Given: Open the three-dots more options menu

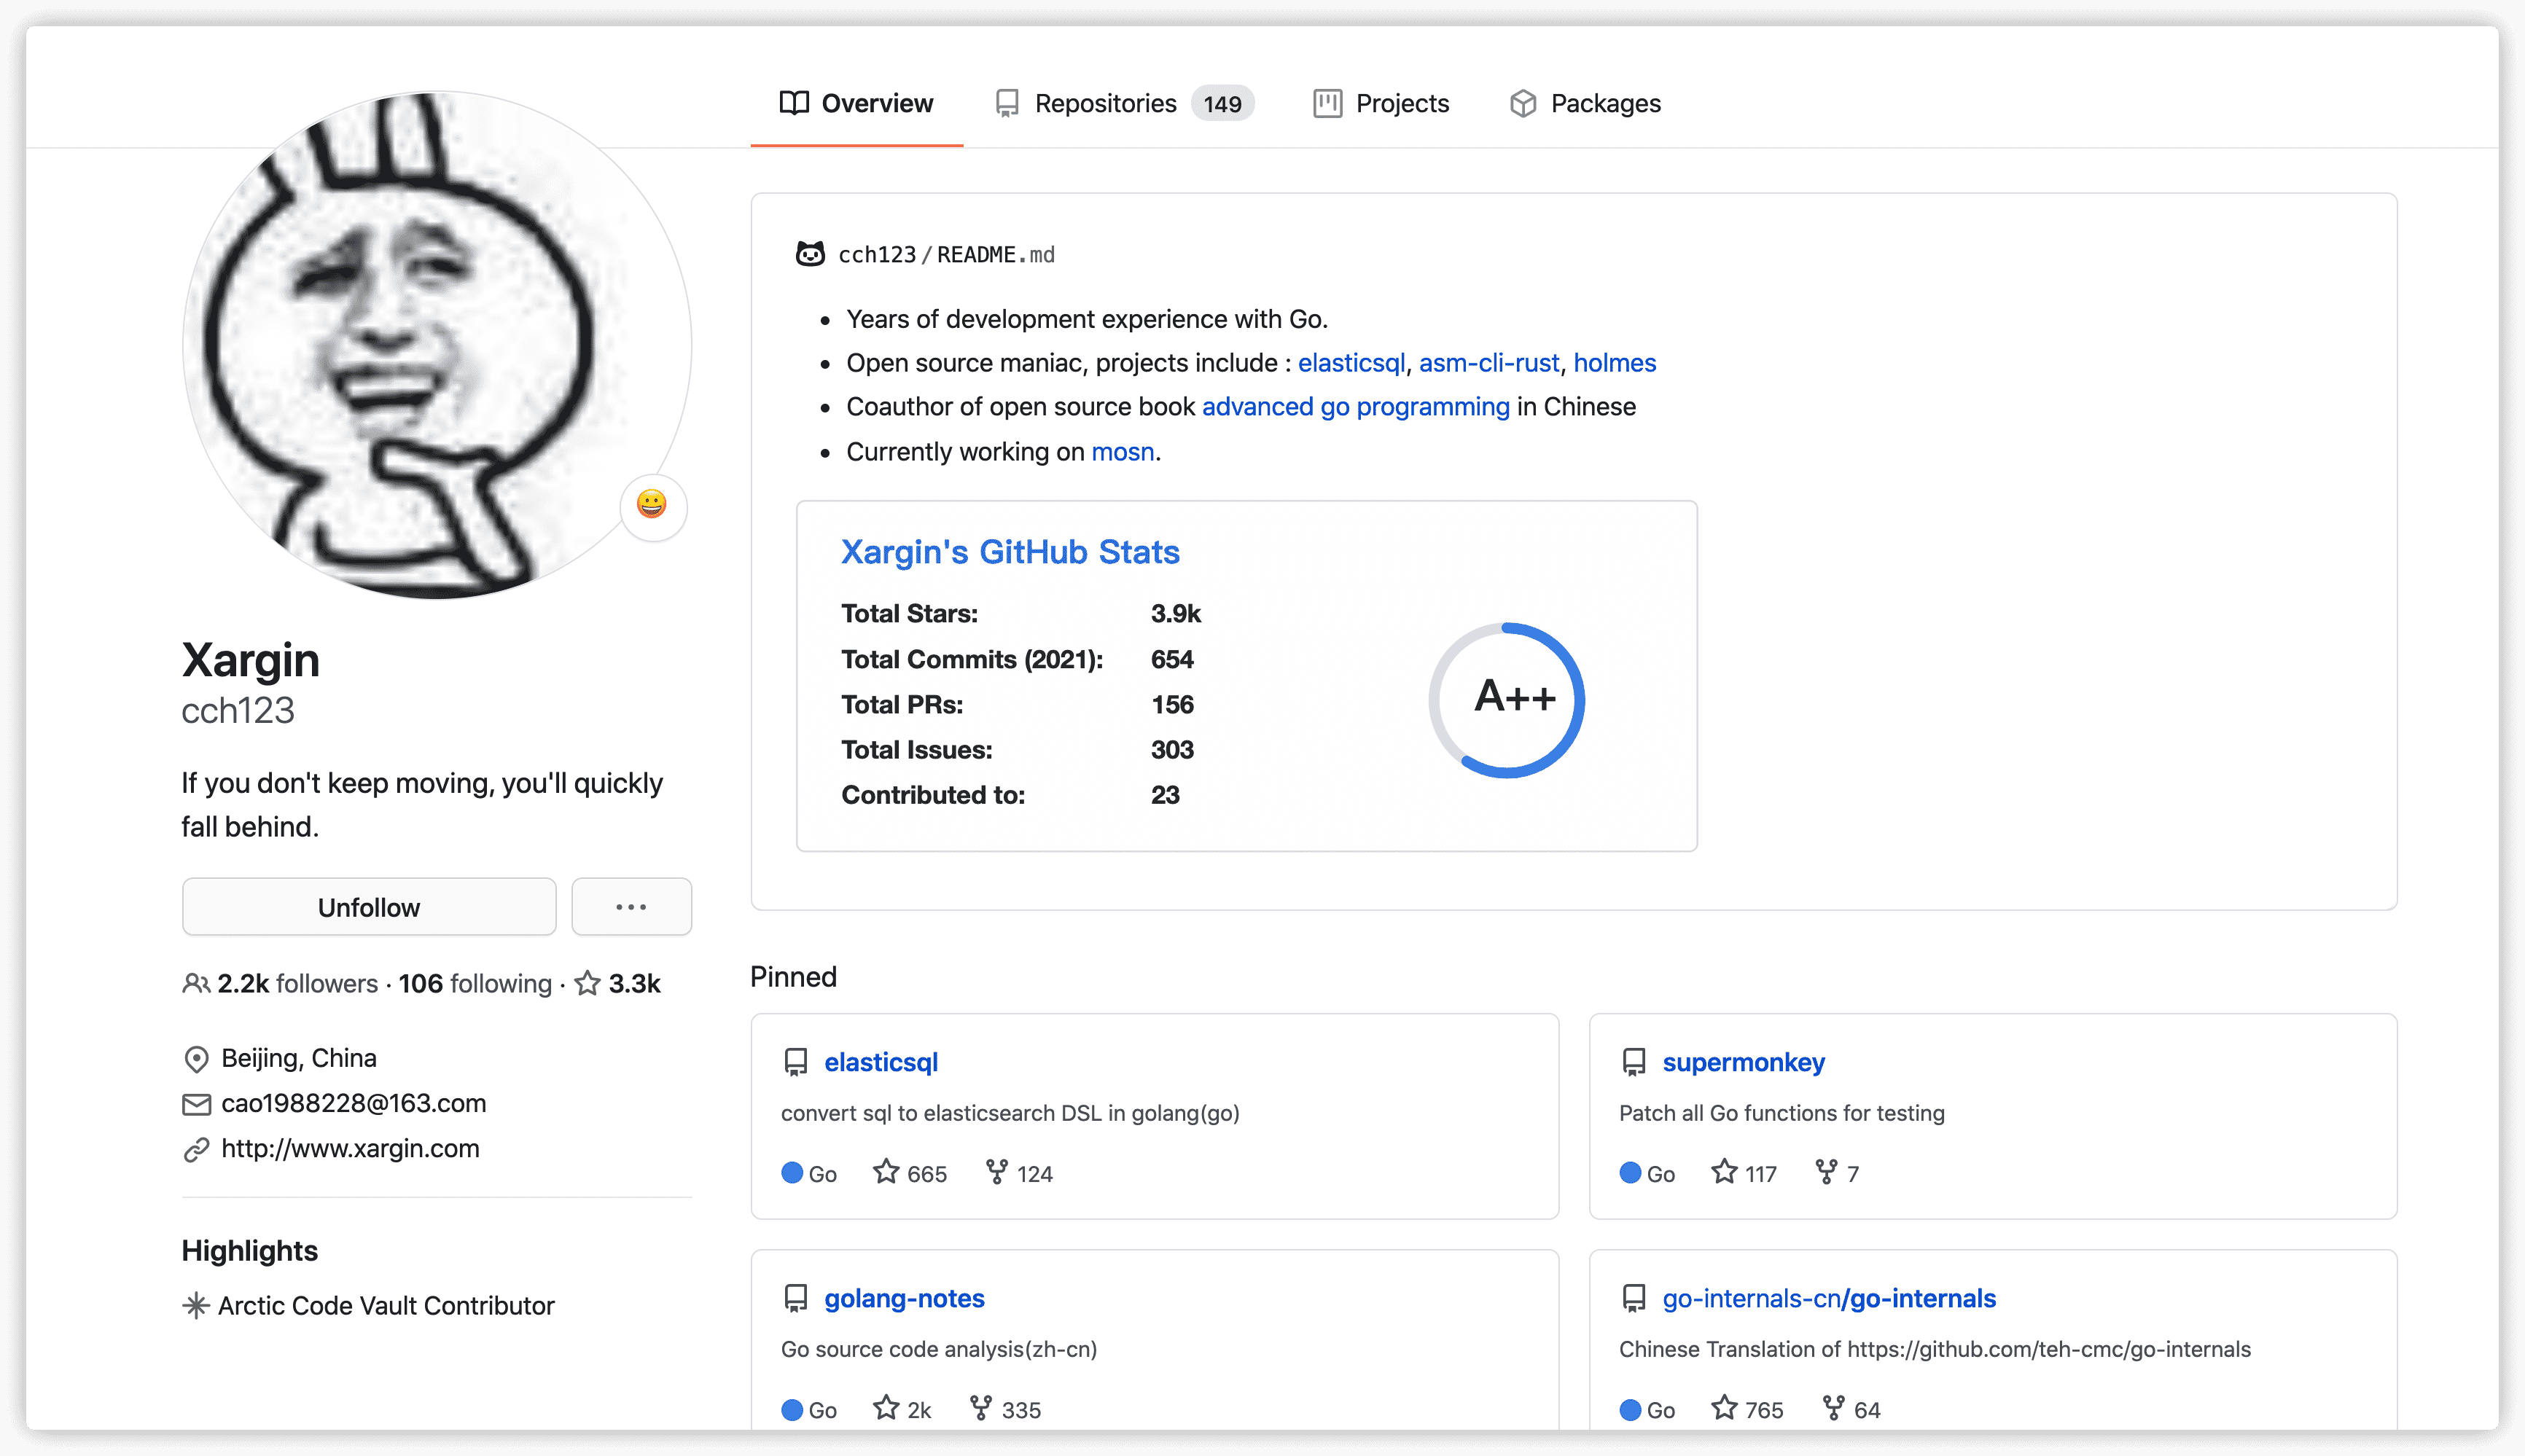Looking at the screenshot, I should pos(631,907).
